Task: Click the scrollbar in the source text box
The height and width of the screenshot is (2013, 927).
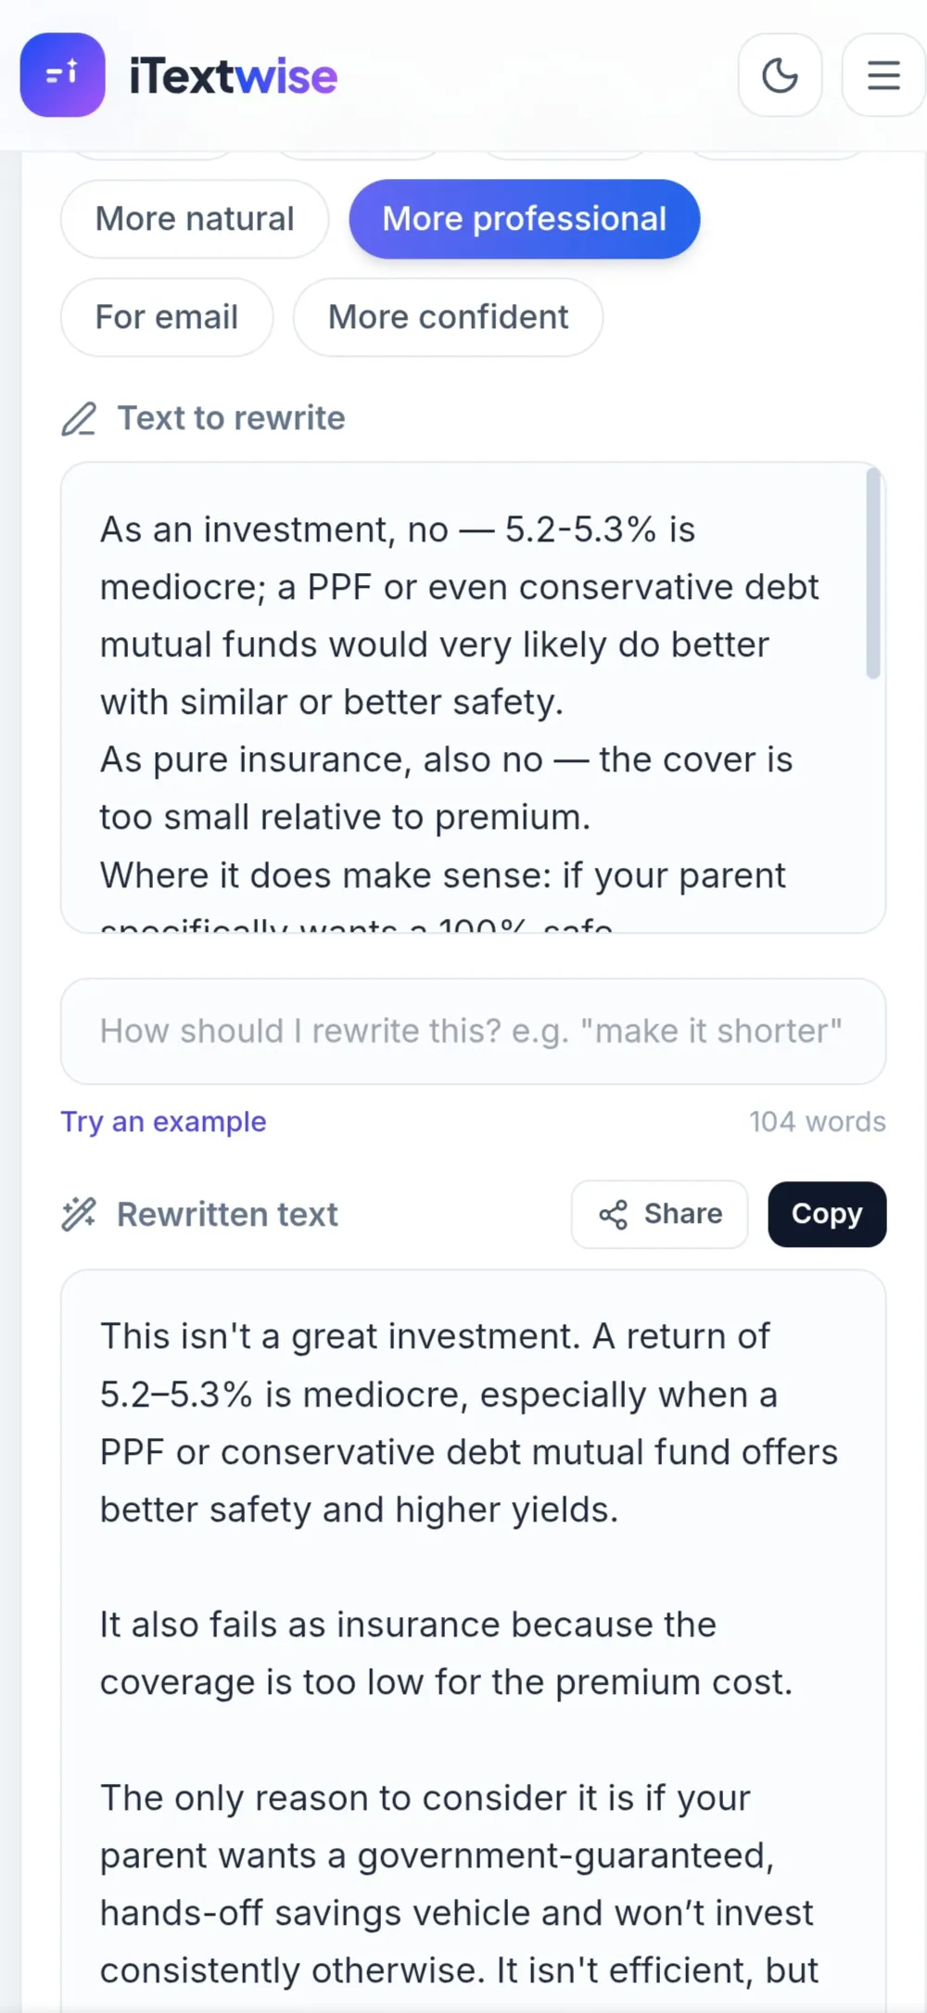Action: coord(873,574)
